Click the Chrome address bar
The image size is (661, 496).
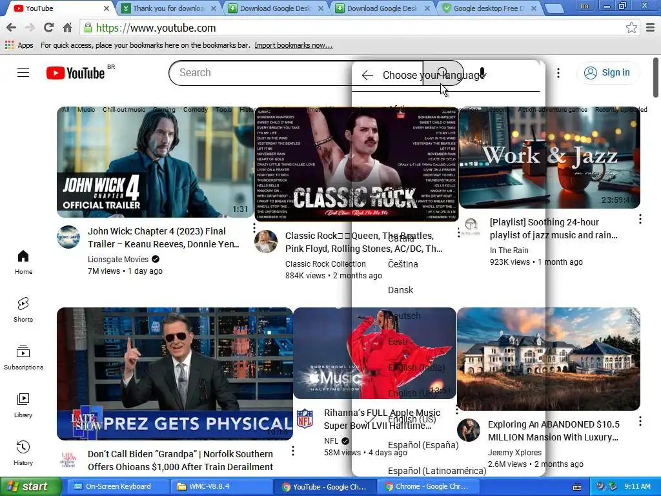[x=354, y=28]
